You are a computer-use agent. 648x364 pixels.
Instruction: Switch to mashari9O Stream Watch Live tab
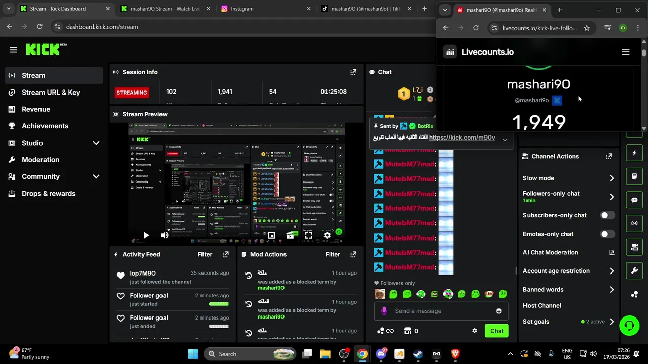(165, 9)
